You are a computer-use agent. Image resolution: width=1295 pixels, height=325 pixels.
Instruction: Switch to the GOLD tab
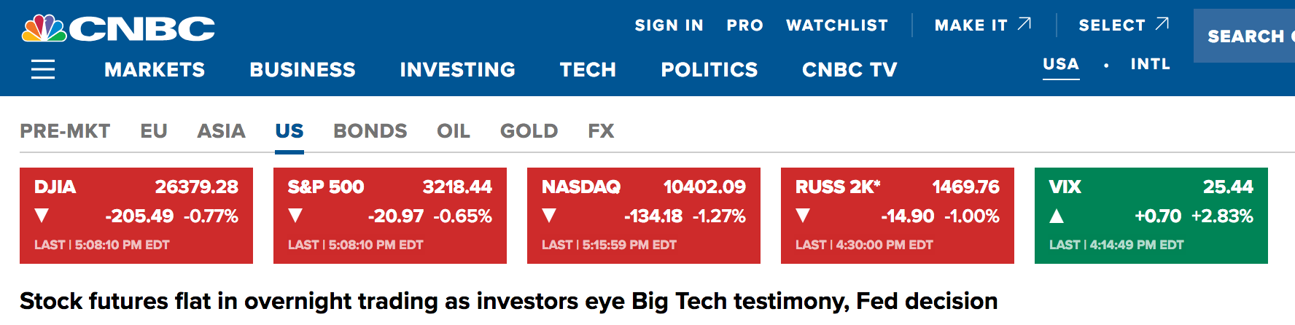coord(529,131)
